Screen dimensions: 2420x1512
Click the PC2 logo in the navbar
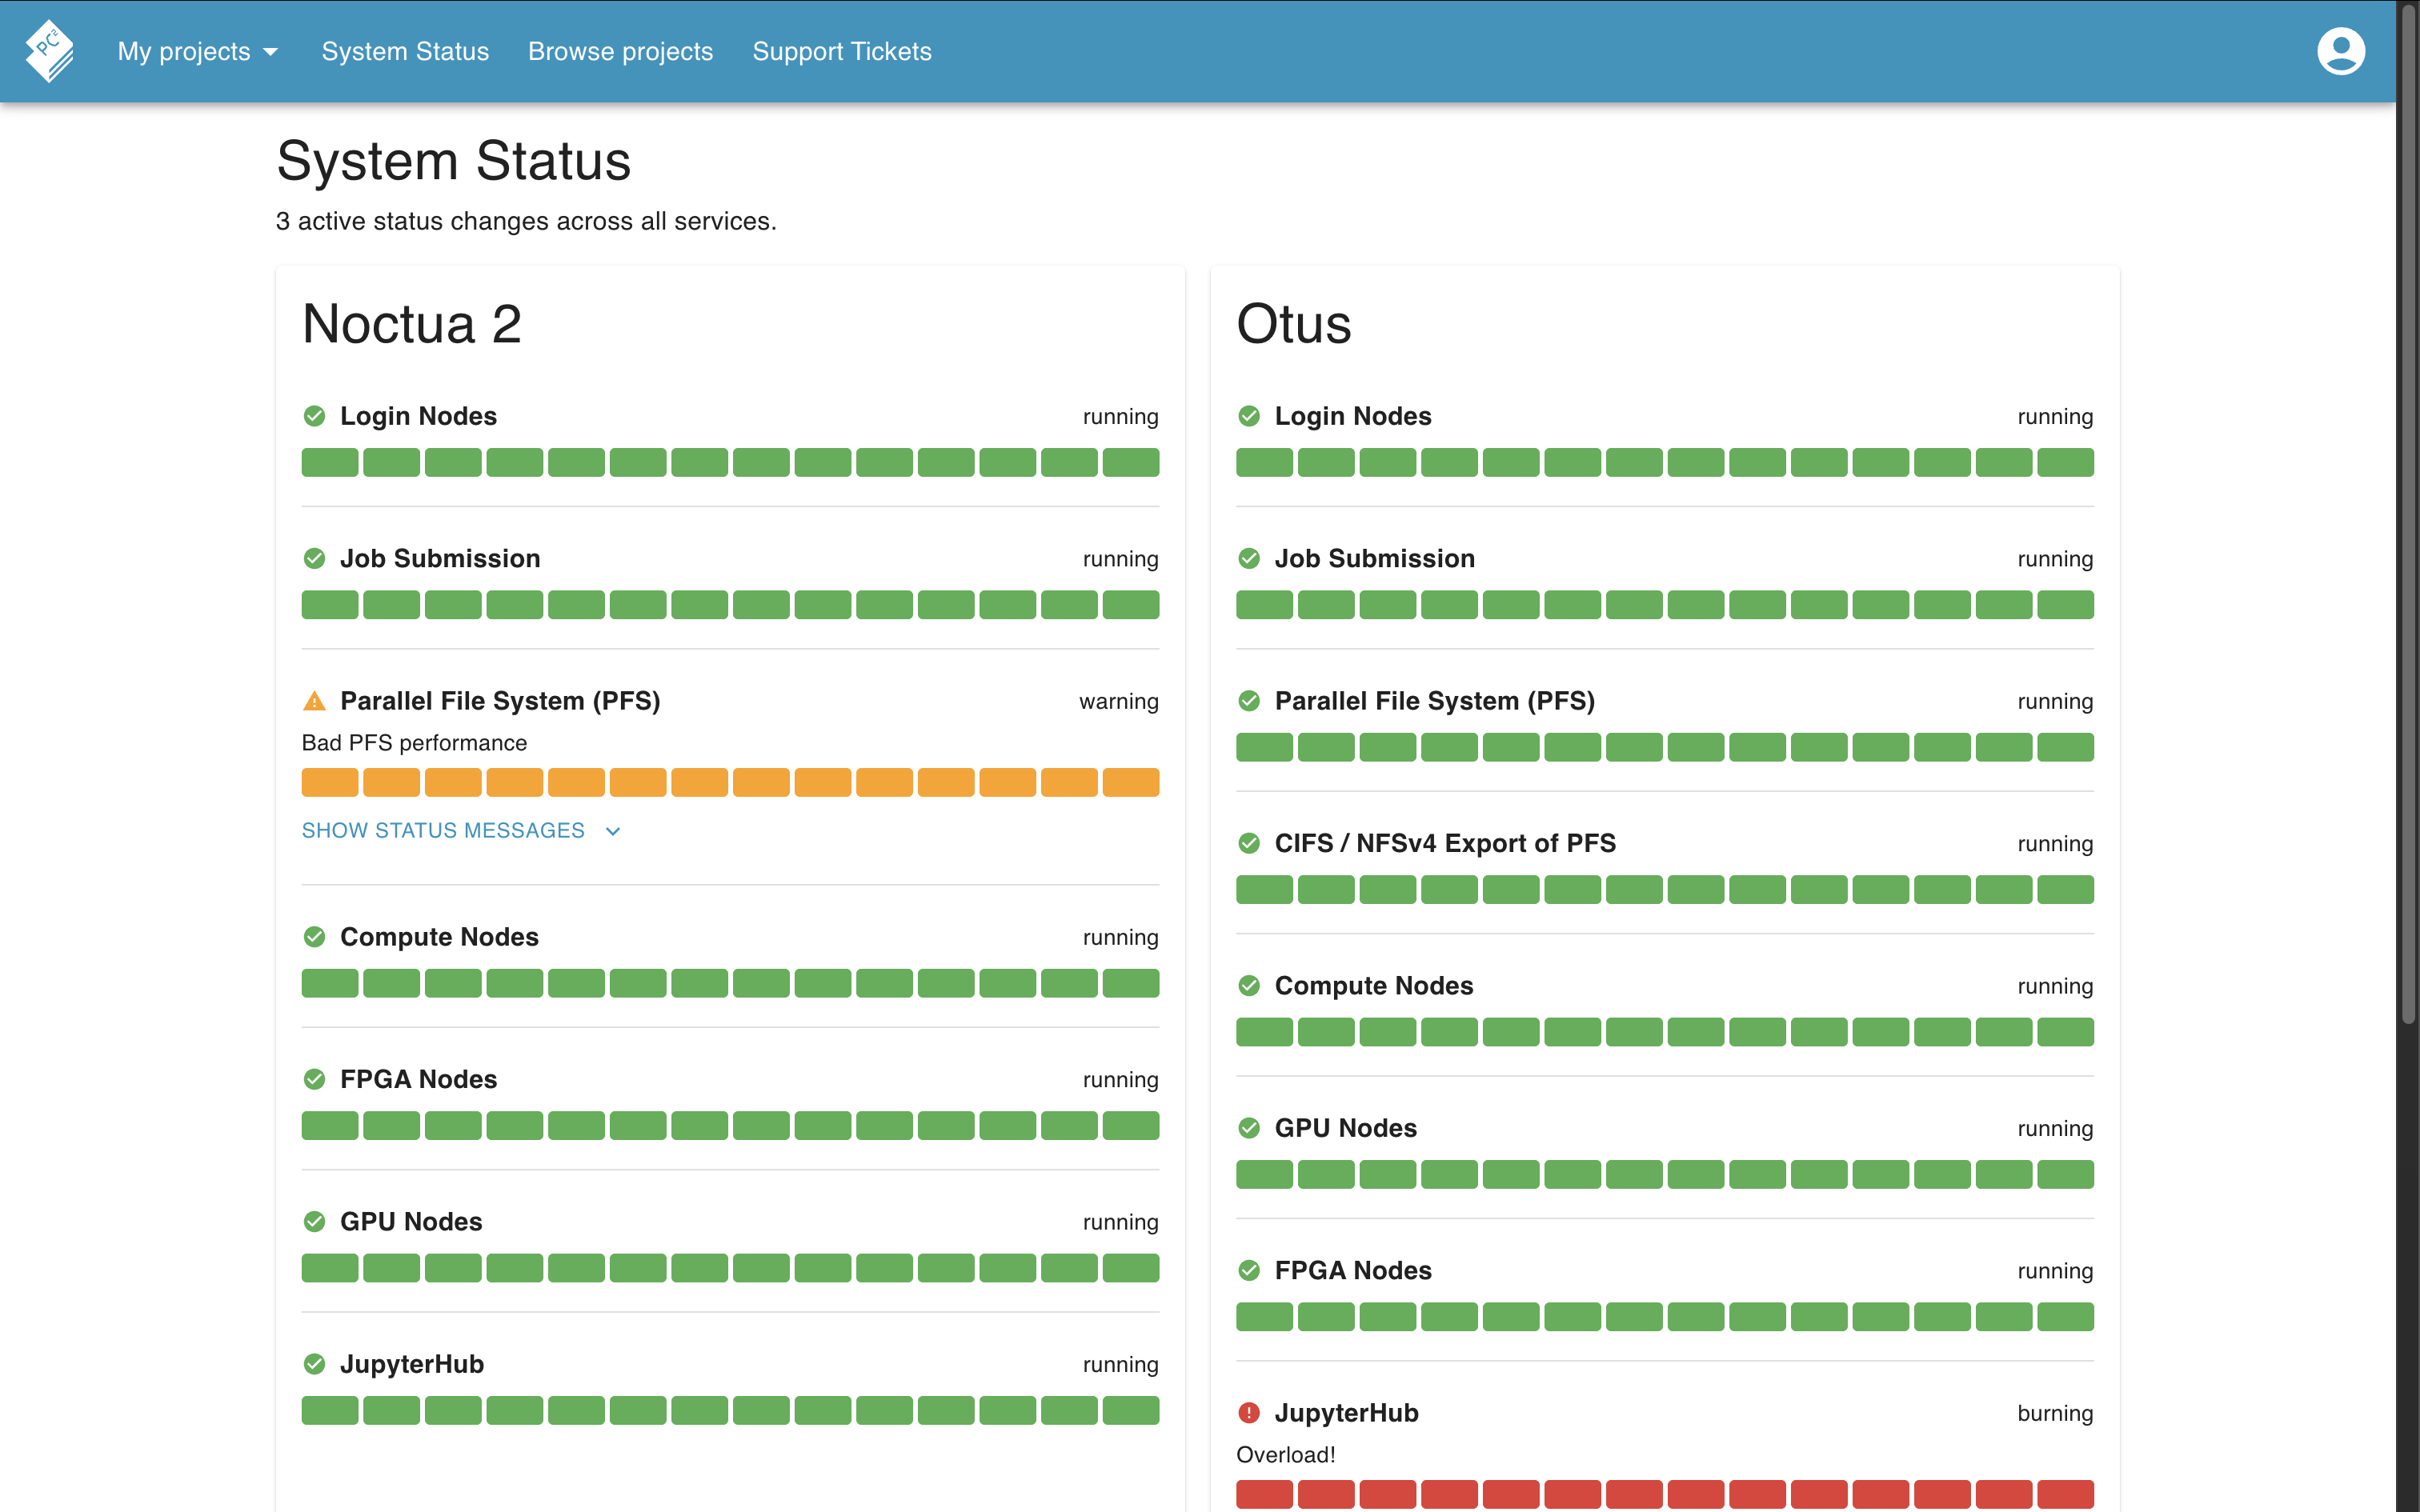coord(50,51)
